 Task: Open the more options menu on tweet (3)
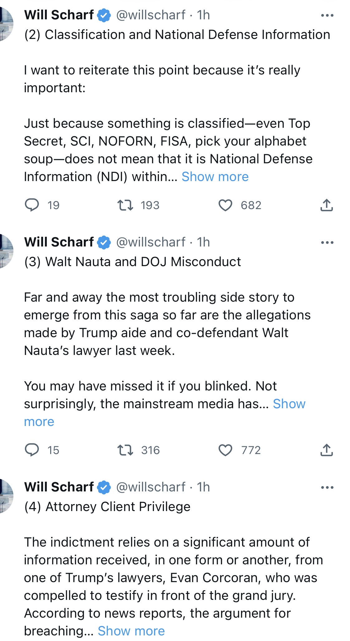point(327,242)
